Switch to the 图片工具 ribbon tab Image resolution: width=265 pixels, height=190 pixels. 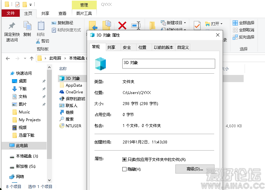coord(84,13)
